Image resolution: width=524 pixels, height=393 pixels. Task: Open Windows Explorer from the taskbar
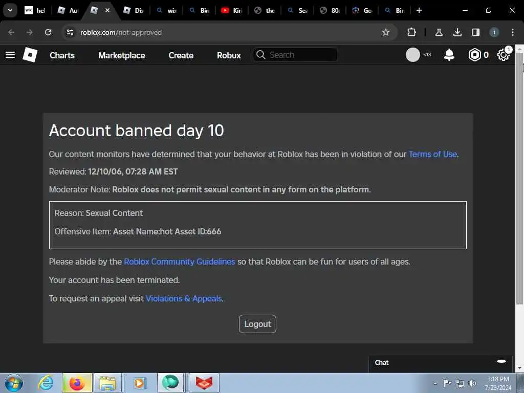pyautogui.click(x=107, y=383)
